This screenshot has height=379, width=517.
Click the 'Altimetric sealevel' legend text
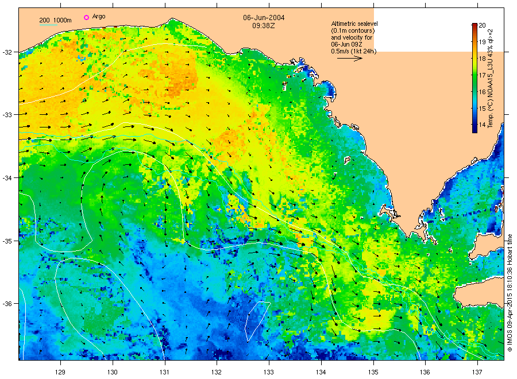click(x=354, y=24)
